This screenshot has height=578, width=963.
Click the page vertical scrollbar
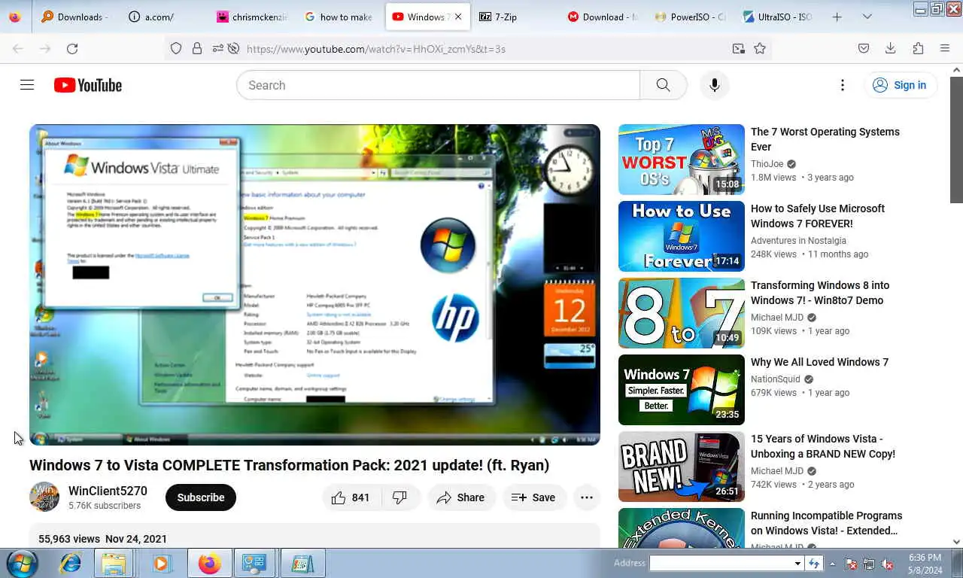click(x=956, y=306)
